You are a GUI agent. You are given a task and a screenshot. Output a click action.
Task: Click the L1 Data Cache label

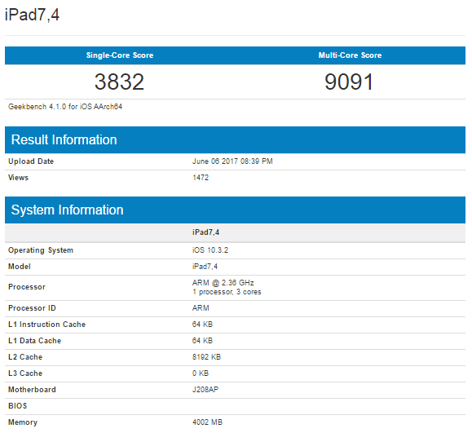(34, 341)
